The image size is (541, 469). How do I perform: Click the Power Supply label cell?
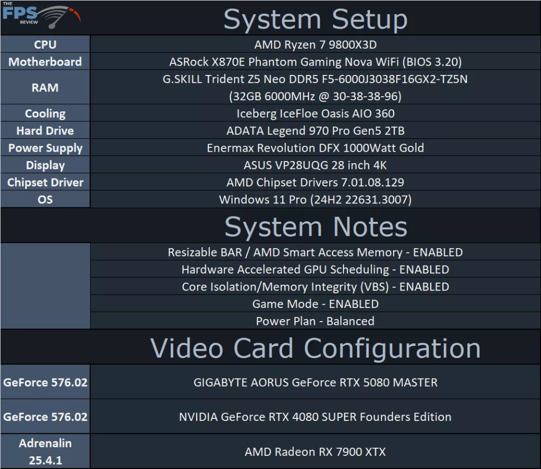[x=45, y=147]
